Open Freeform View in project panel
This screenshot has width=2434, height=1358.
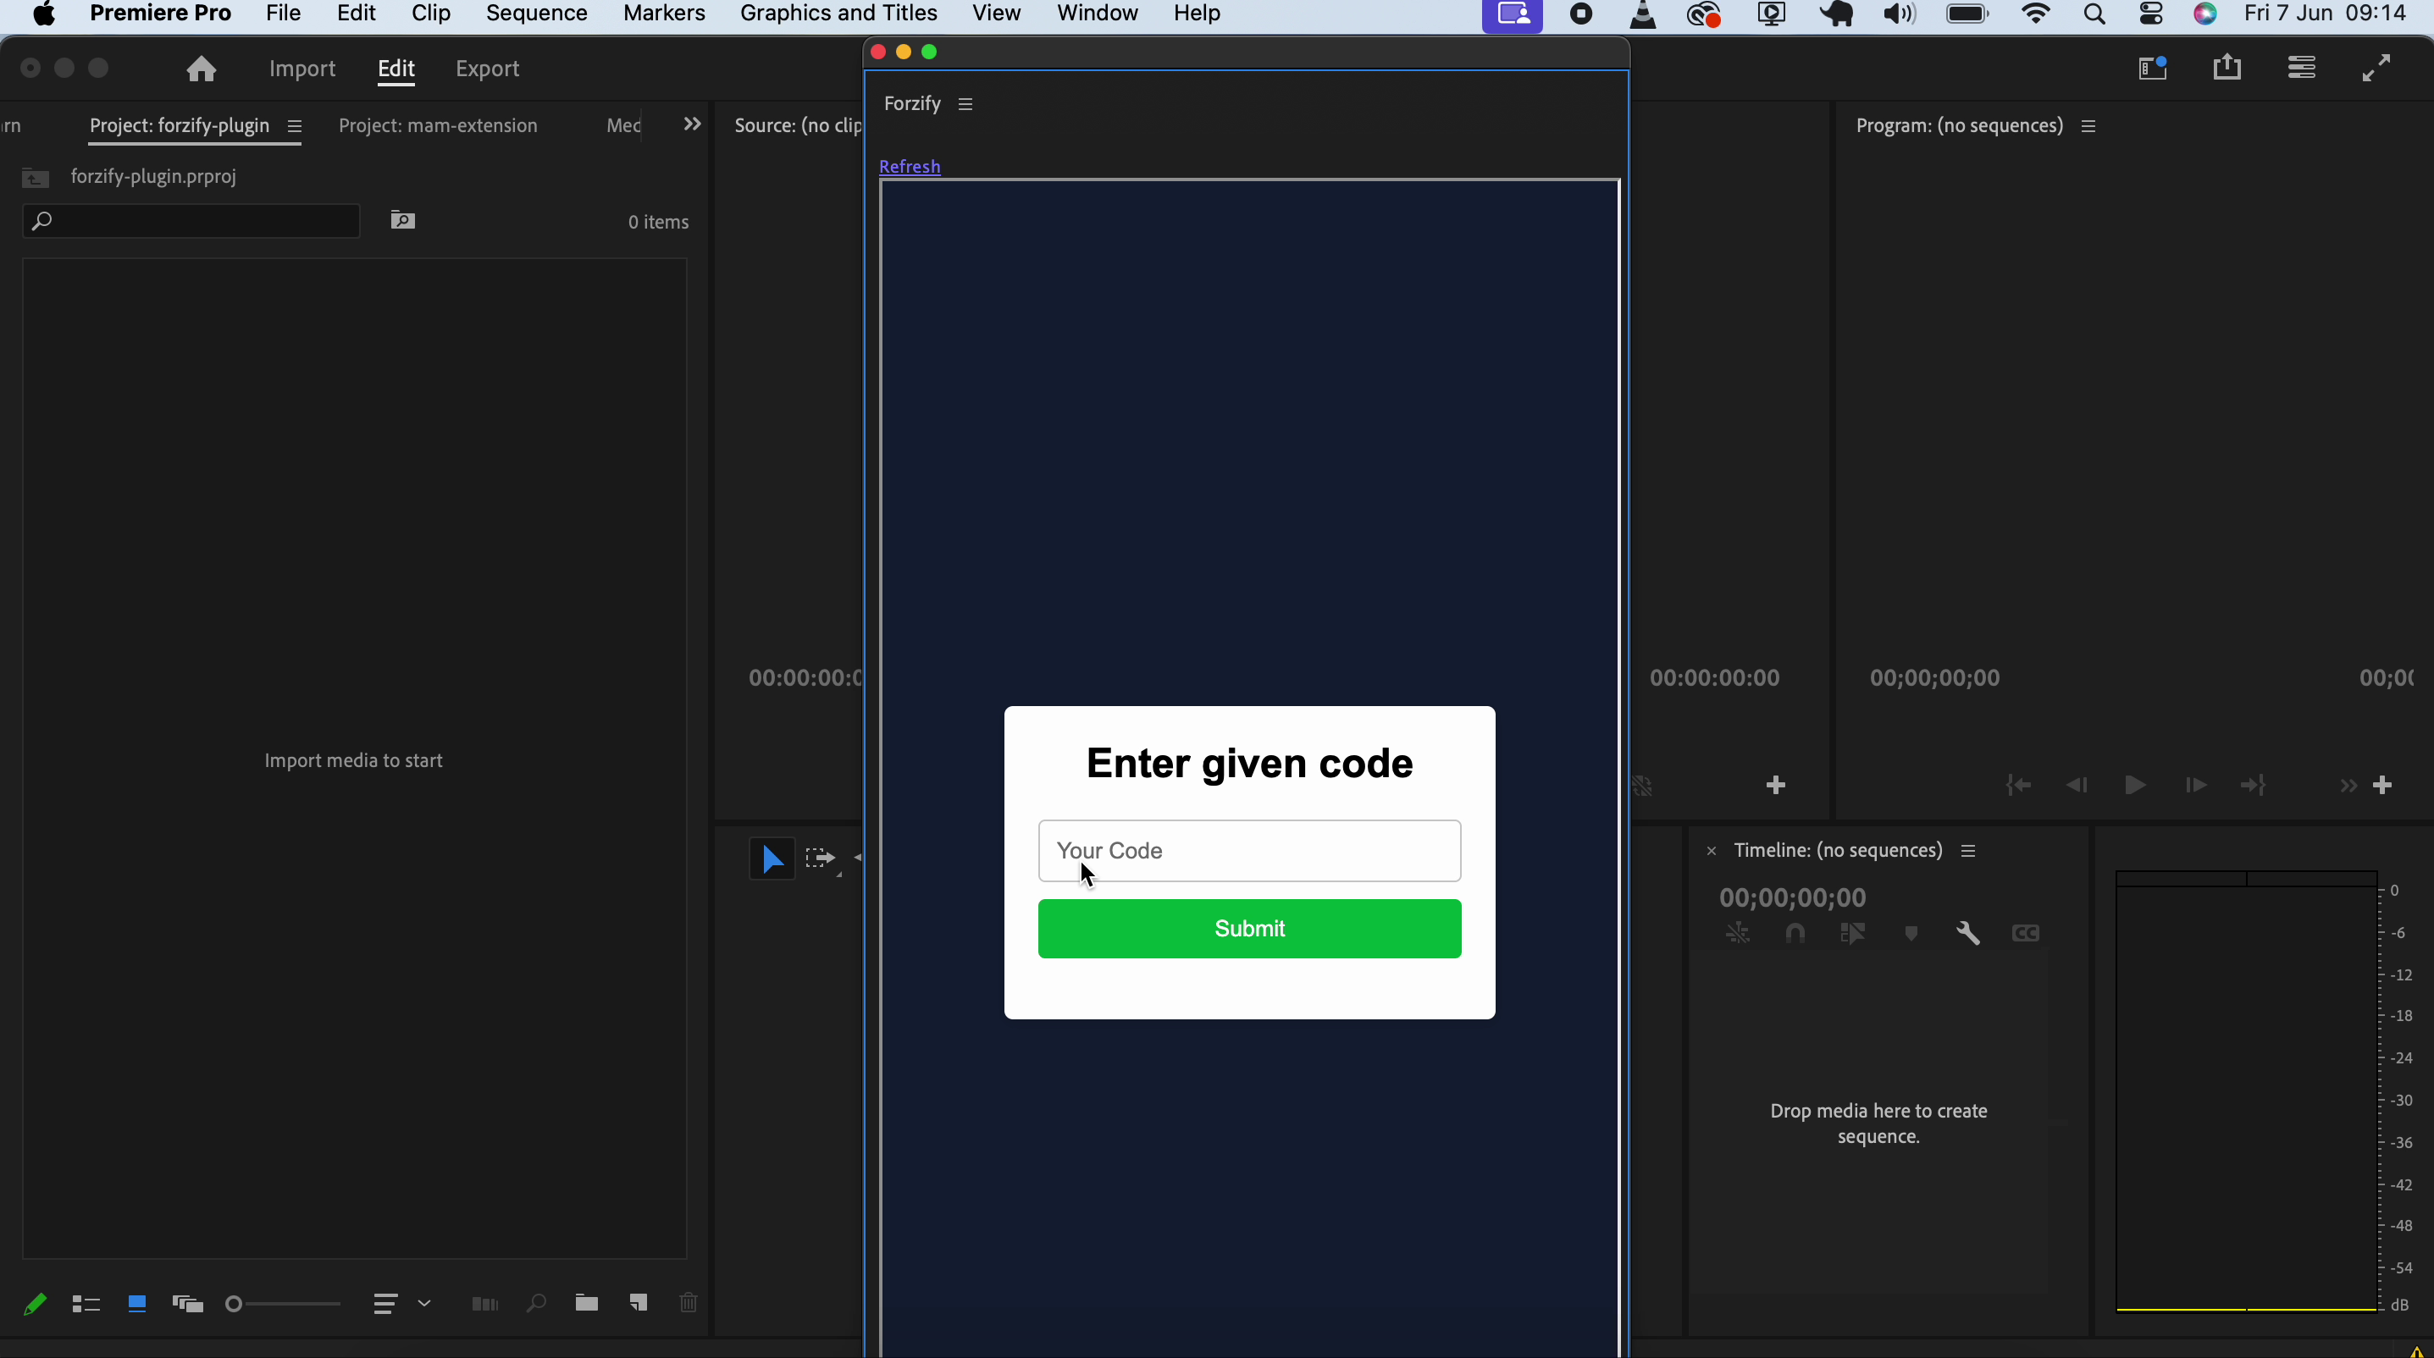click(188, 1303)
